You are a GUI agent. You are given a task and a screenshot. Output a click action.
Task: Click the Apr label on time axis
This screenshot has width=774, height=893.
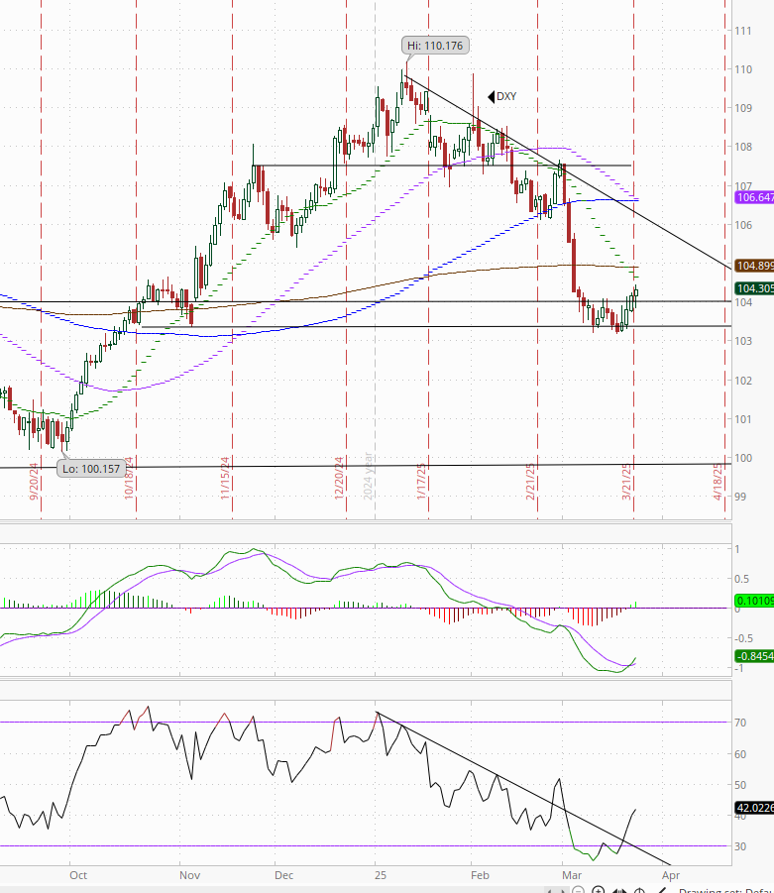point(671,875)
